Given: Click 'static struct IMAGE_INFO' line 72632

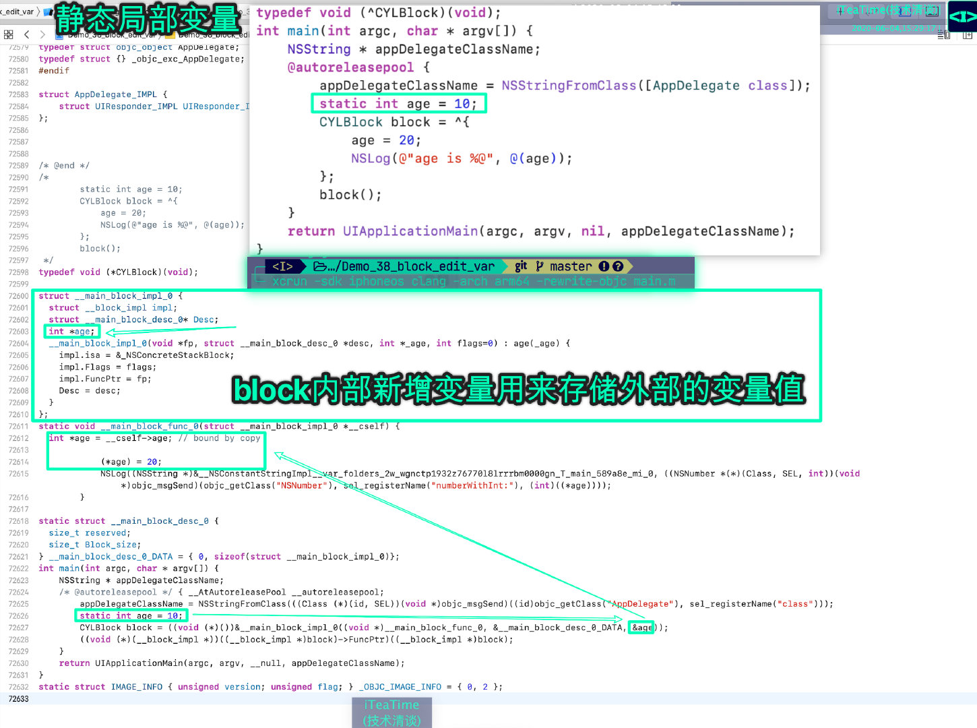Looking at the screenshot, I should [x=270, y=687].
